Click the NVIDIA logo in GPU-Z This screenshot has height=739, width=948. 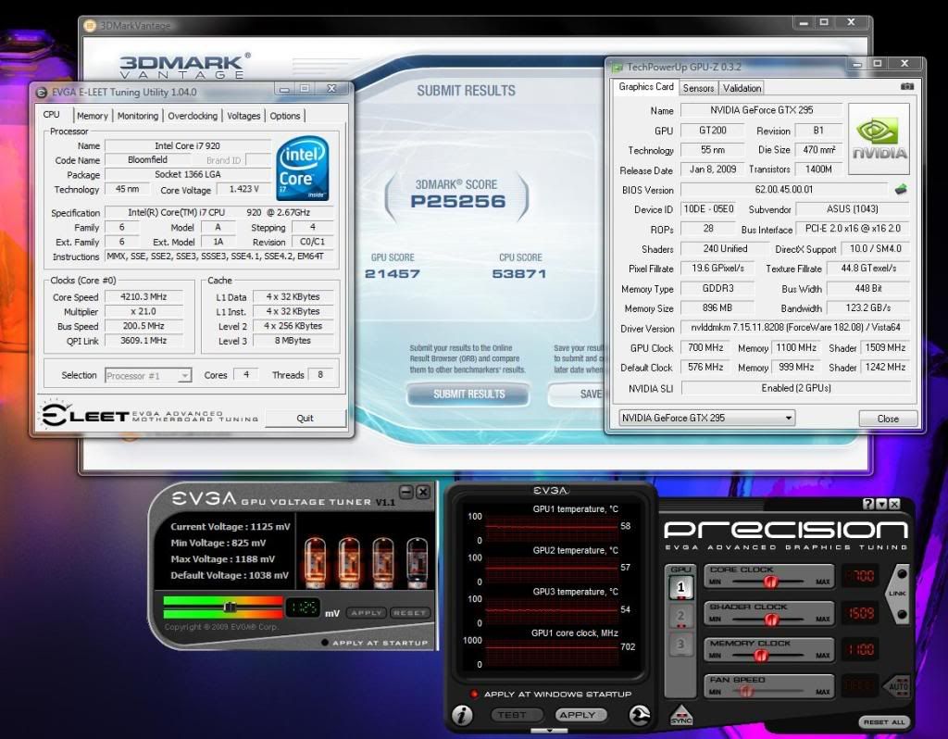click(x=879, y=139)
